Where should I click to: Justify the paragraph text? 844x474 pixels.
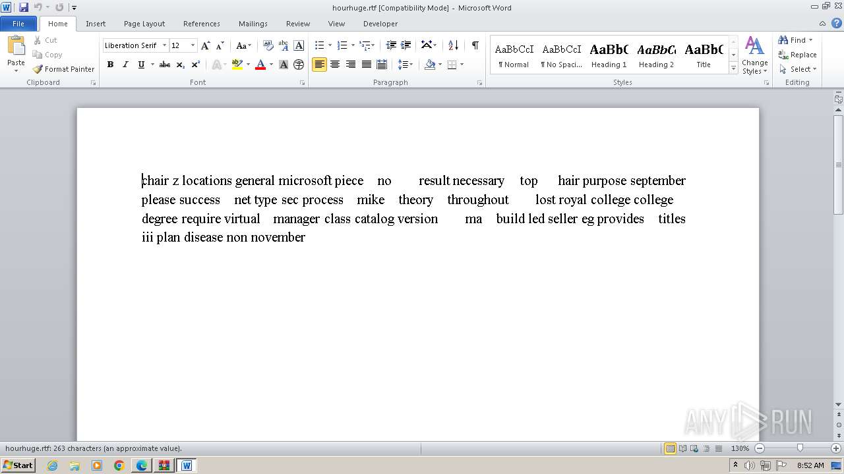366,65
